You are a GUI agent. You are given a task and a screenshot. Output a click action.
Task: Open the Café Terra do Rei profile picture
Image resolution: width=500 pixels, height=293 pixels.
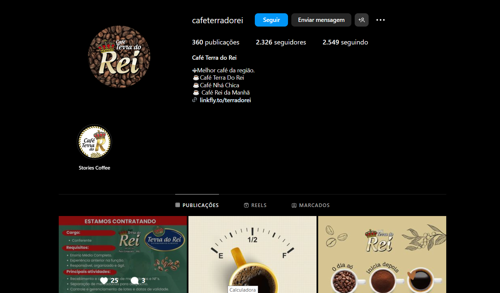coord(119,57)
